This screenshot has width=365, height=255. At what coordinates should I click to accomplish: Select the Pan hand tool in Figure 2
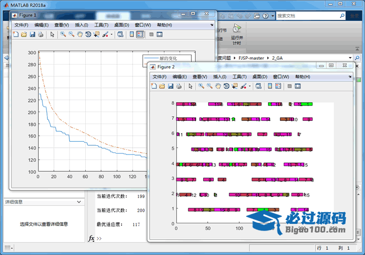coord(218,86)
